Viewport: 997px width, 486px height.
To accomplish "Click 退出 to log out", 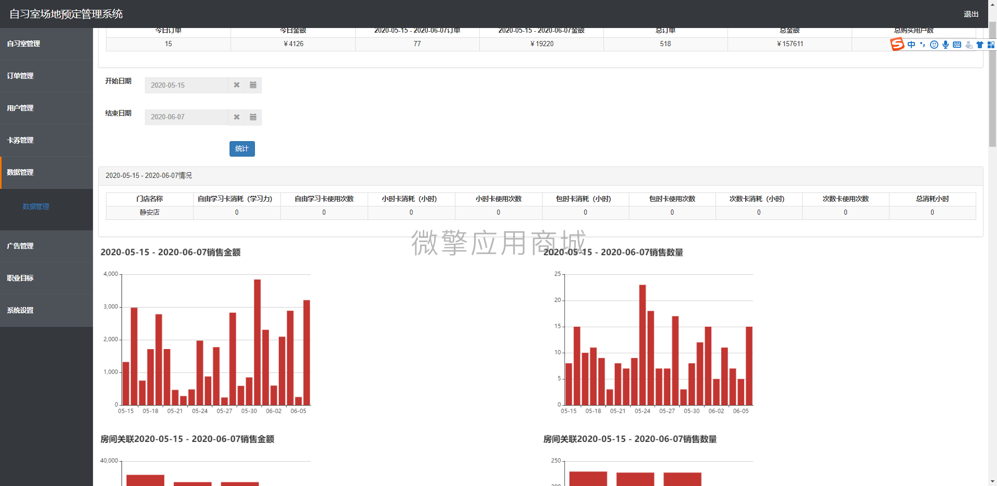I will point(971,14).
